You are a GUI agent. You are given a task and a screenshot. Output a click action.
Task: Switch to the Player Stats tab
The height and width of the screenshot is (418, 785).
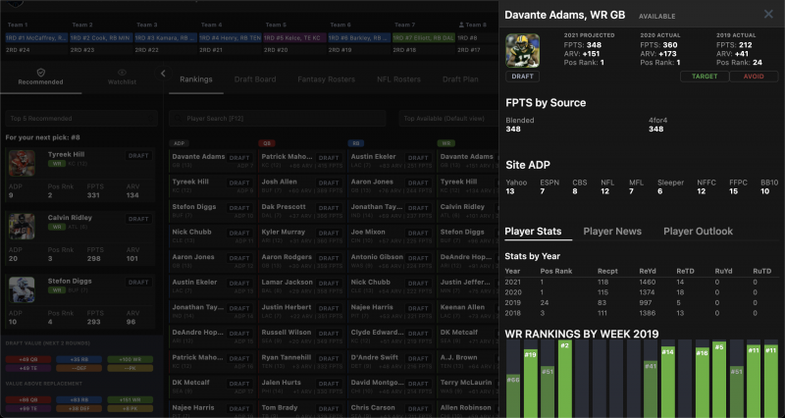(533, 232)
